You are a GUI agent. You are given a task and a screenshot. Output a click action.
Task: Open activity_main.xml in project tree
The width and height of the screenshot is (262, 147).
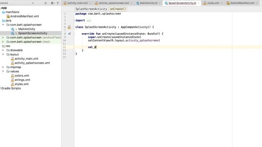point(26,59)
